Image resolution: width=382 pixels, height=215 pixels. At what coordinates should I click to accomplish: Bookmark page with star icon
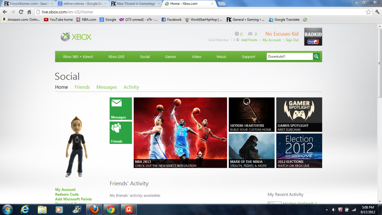pos(368,12)
